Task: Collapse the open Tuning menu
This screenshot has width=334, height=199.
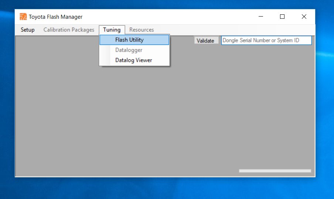Action: [x=112, y=30]
